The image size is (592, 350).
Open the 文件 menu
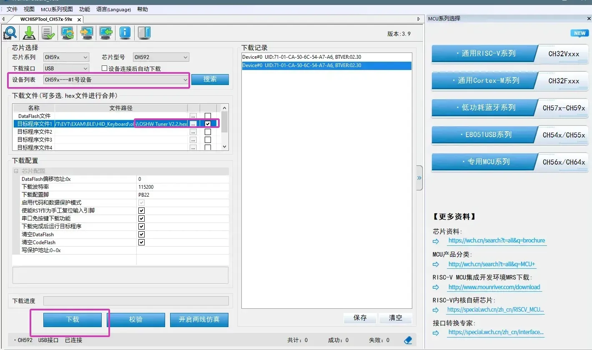point(12,9)
